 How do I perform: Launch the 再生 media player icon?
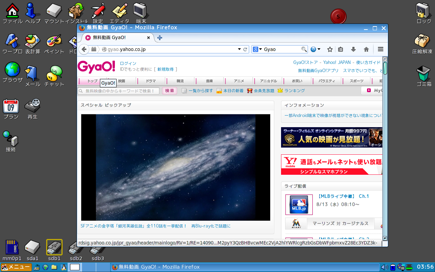(x=33, y=109)
